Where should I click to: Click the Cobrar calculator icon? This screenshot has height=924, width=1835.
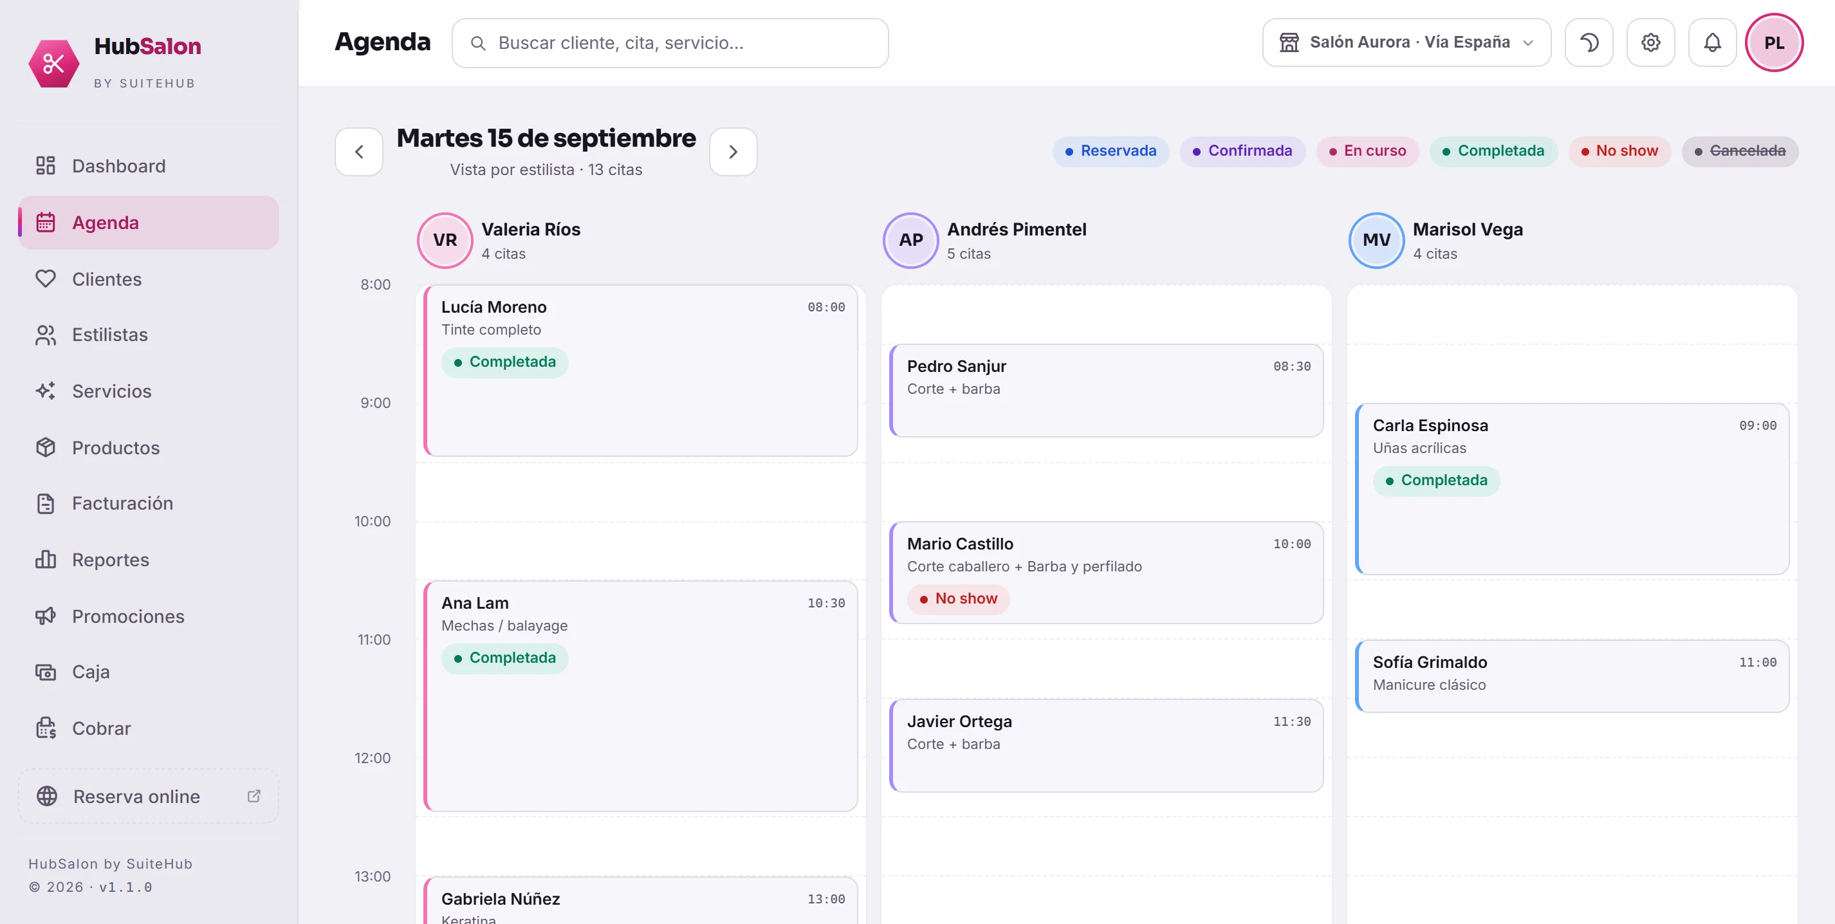point(46,728)
